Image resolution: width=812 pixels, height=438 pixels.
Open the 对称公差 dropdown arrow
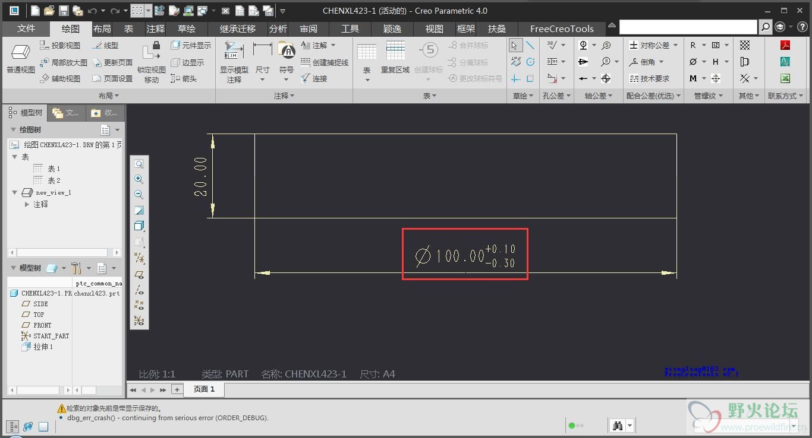click(675, 45)
